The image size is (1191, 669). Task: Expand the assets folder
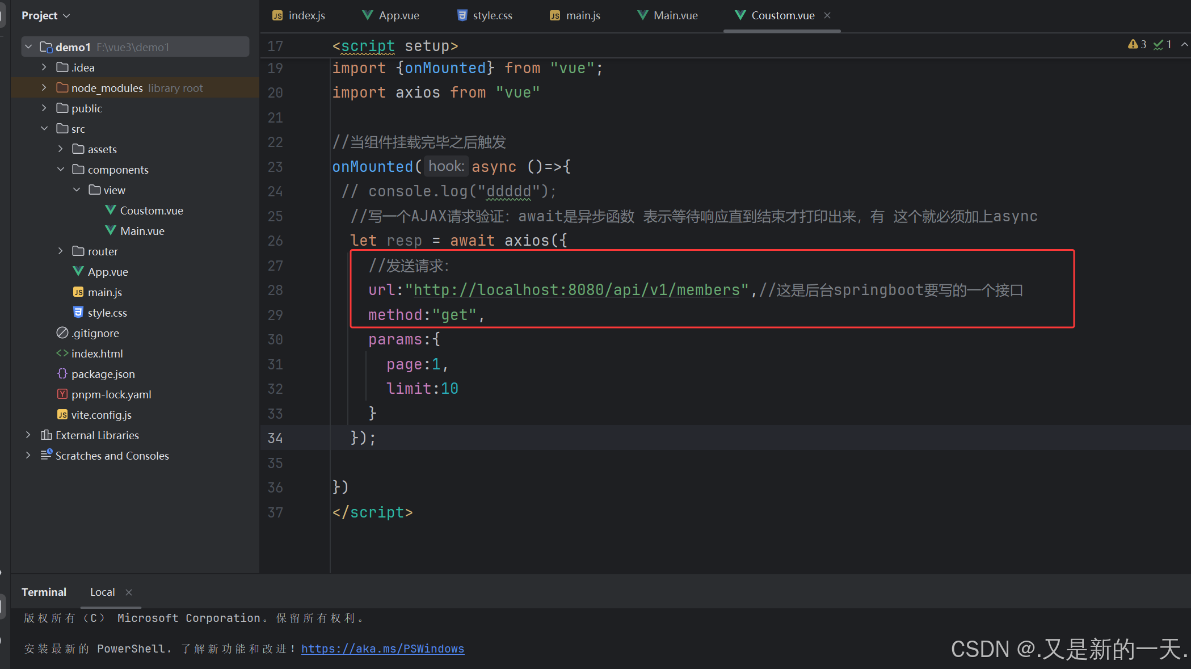[x=61, y=149]
